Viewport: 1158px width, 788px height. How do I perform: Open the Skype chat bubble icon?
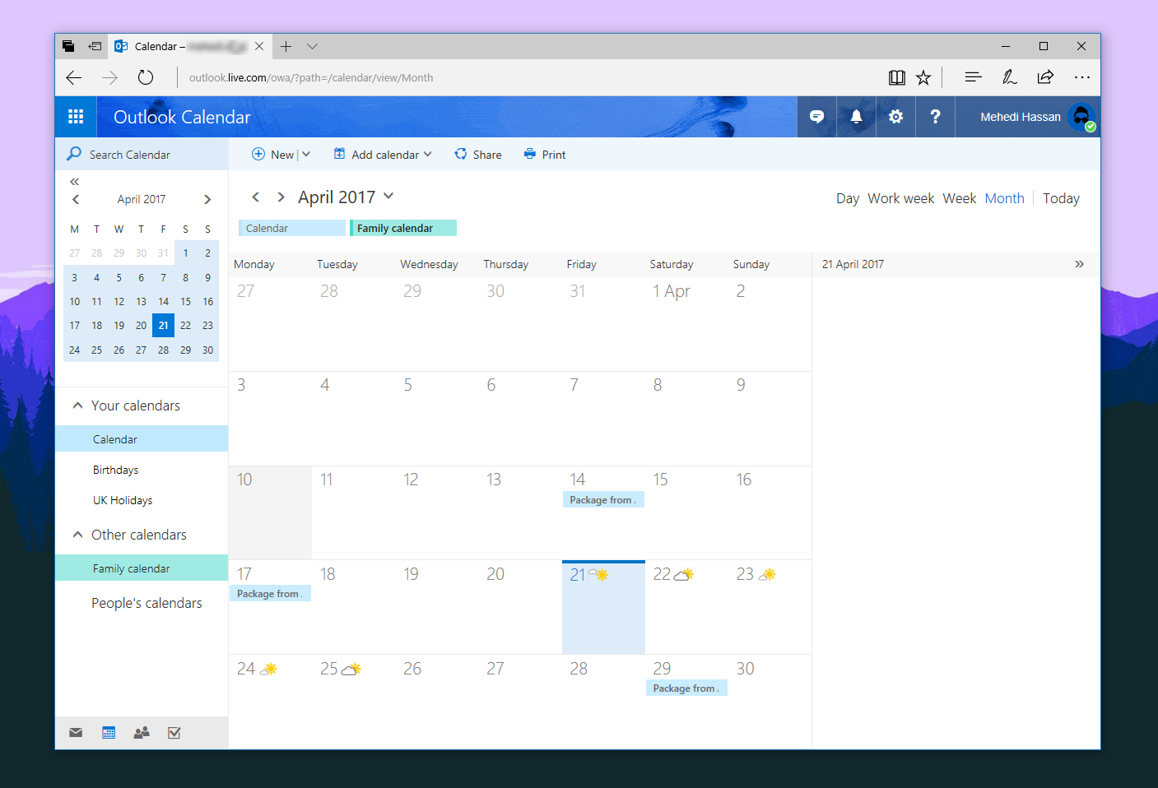(x=816, y=117)
